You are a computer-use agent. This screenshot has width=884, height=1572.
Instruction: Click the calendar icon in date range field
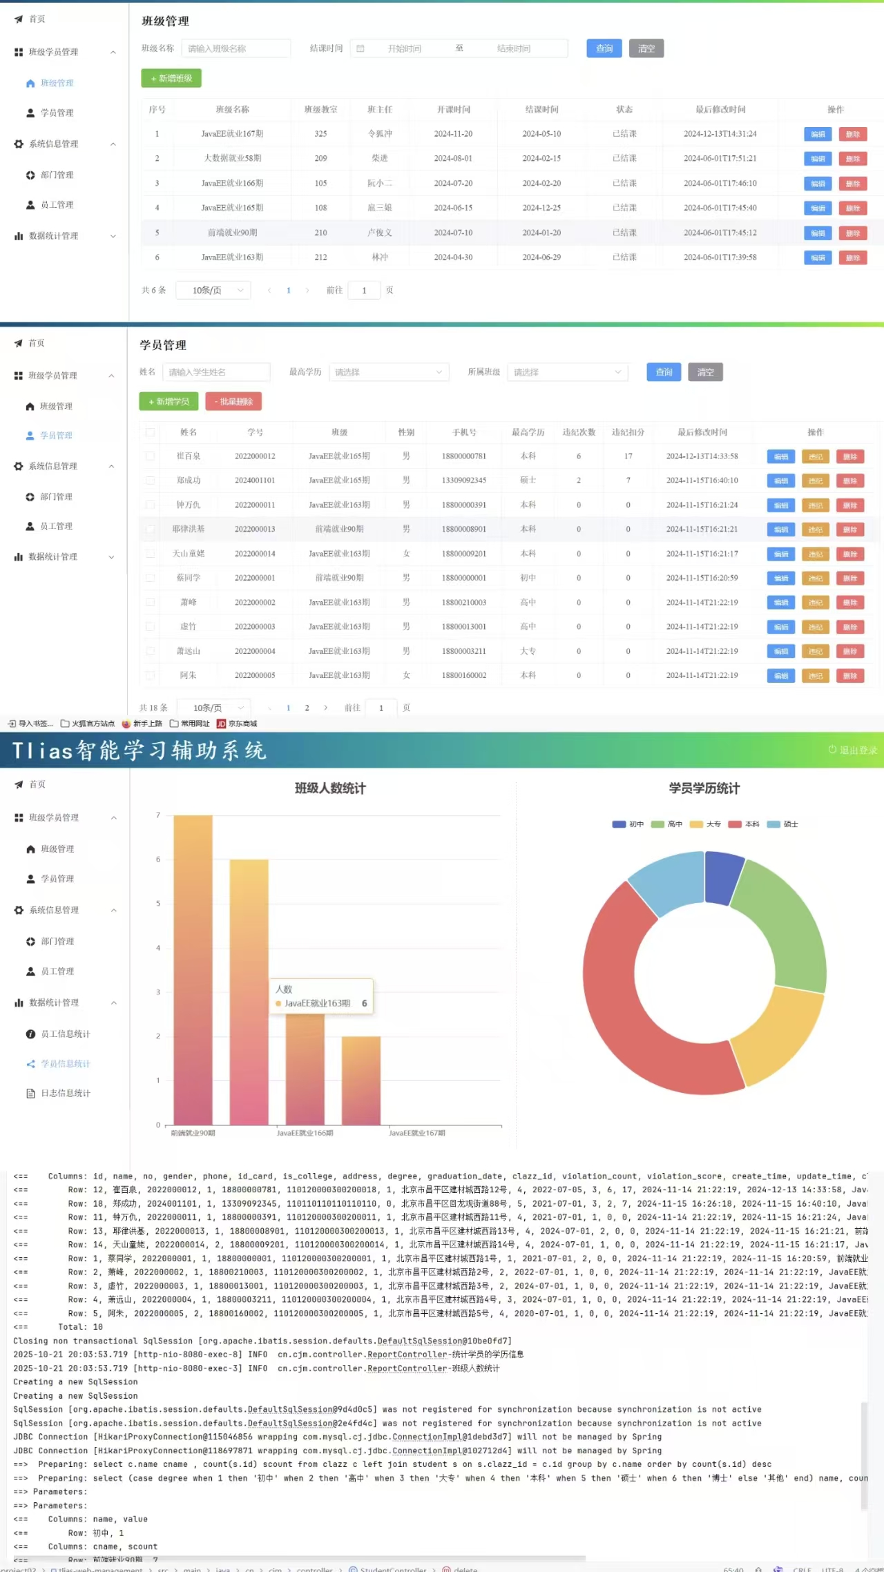tap(360, 48)
